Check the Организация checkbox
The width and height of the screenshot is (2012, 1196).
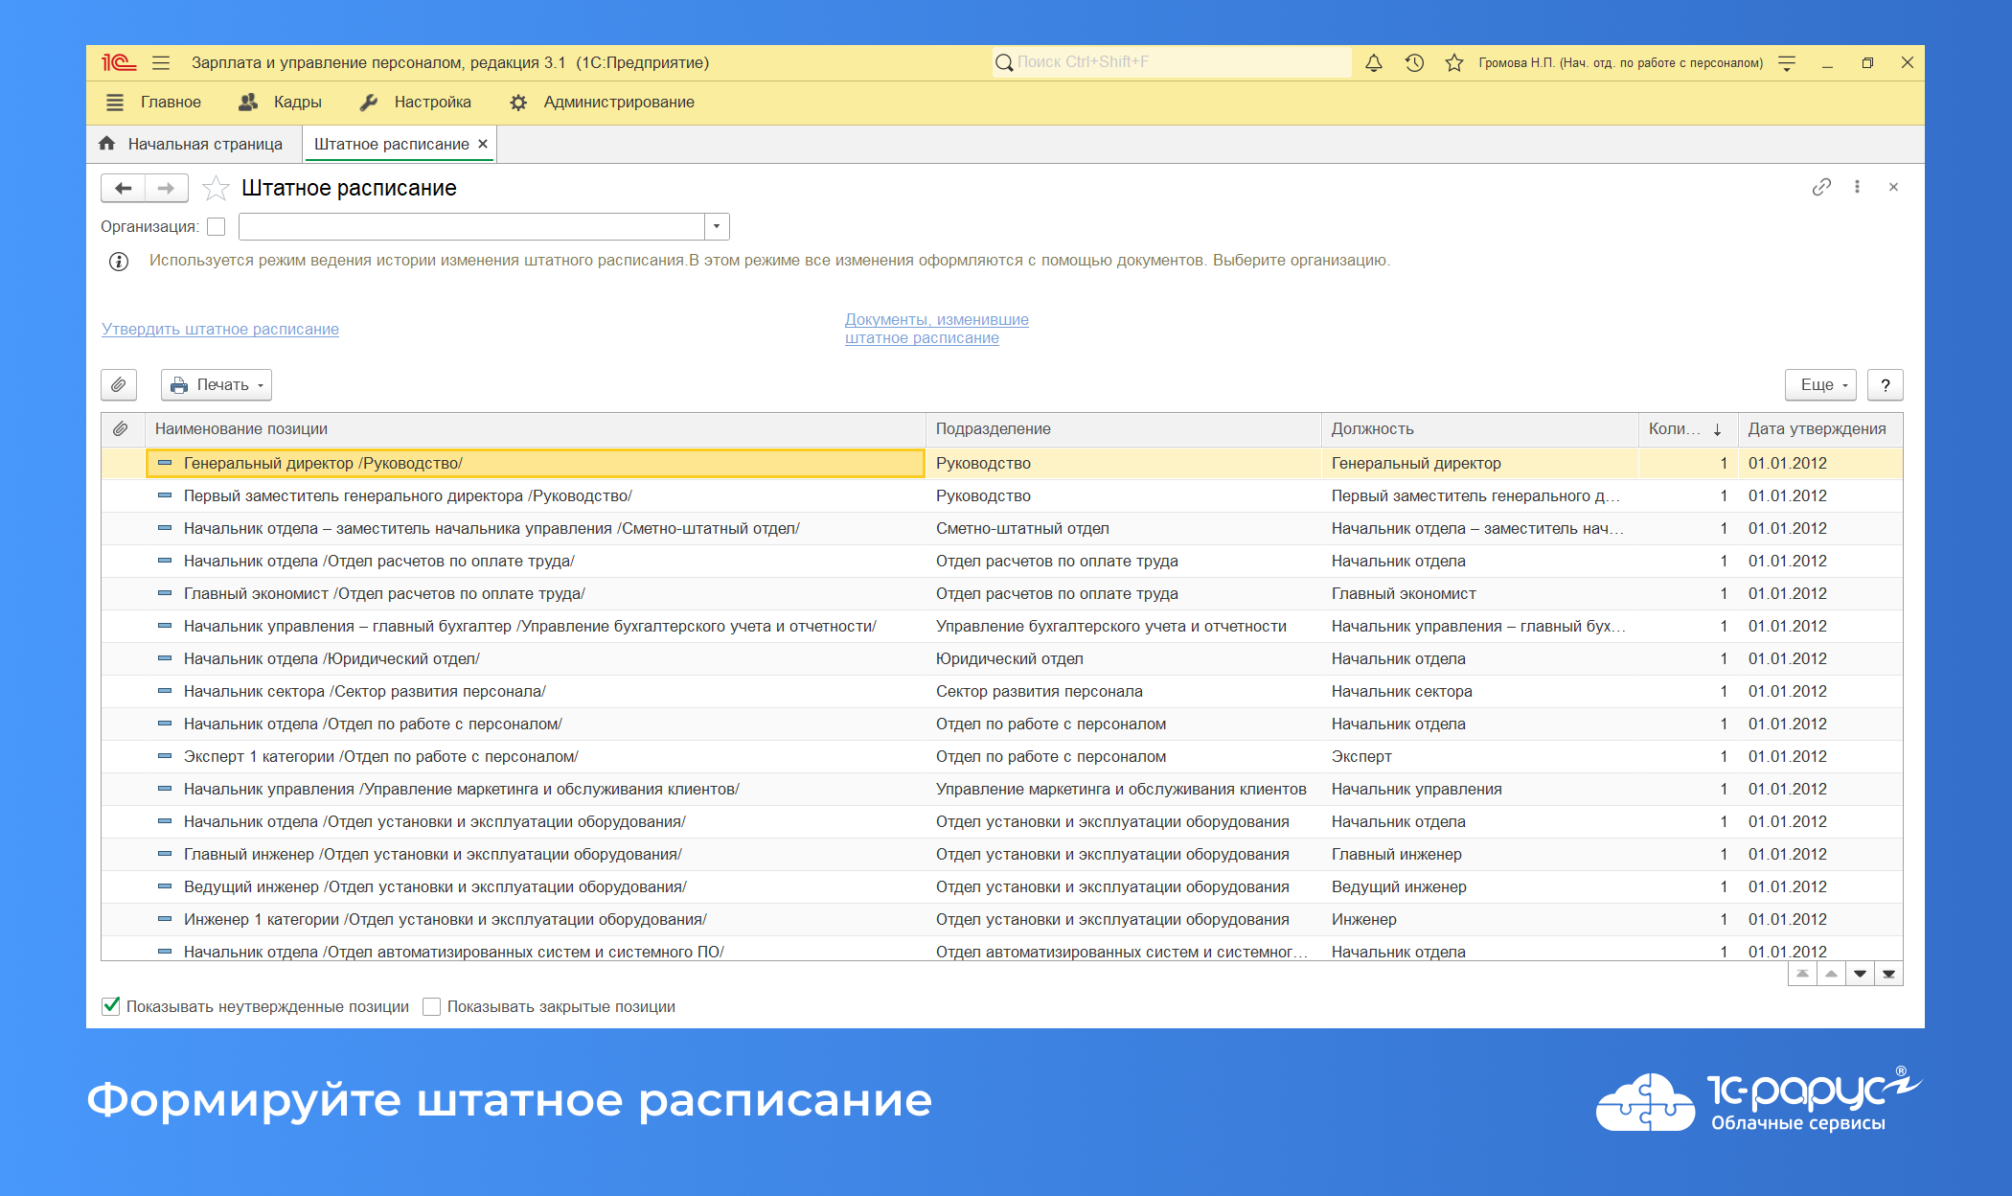217,226
